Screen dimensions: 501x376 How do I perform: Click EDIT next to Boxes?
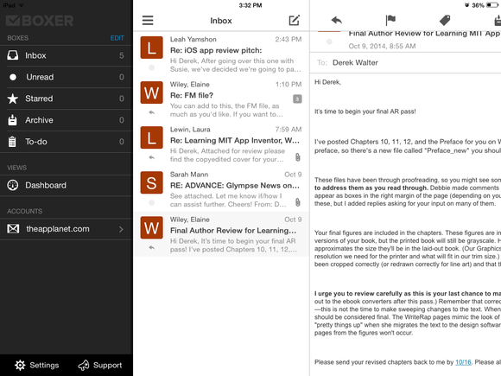(x=117, y=38)
